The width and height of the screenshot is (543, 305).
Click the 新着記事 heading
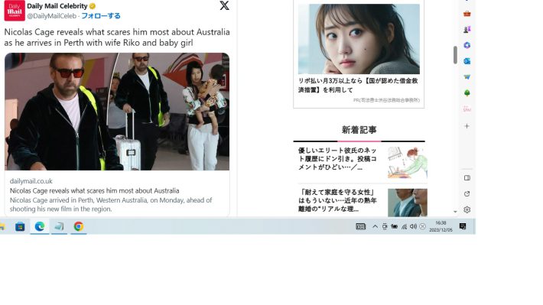(359, 130)
